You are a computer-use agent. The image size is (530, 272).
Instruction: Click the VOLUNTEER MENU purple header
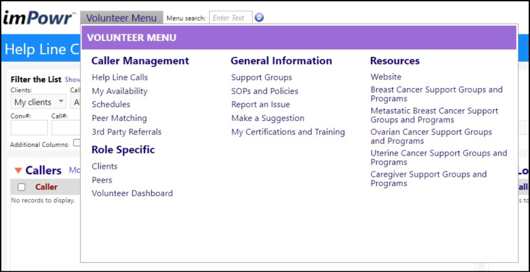click(x=299, y=38)
